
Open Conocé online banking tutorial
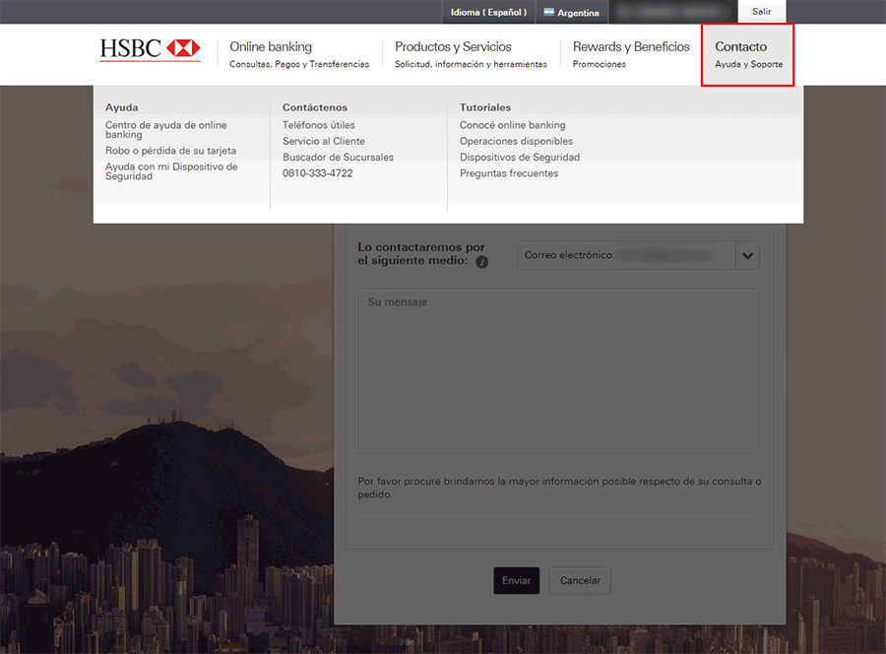pos(513,125)
